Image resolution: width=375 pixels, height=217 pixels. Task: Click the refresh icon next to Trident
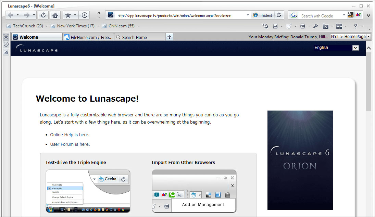pyautogui.click(x=279, y=15)
